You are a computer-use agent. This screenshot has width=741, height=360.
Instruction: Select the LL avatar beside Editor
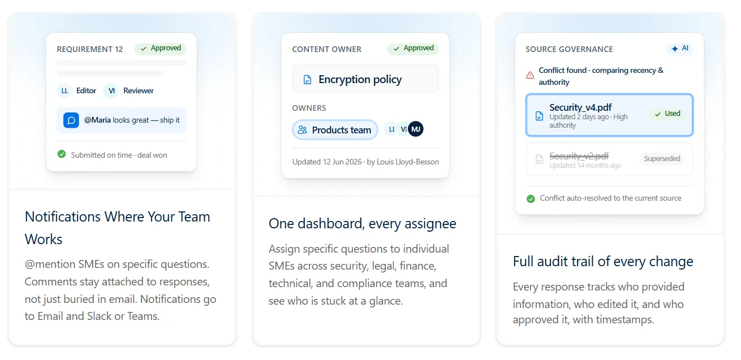point(64,90)
